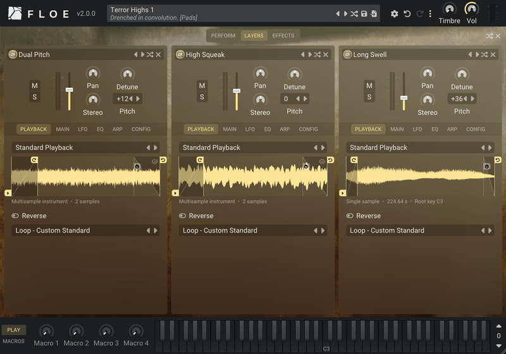Mute the High Squeak layer
Viewport: 506px width, 354px height.
coord(202,85)
